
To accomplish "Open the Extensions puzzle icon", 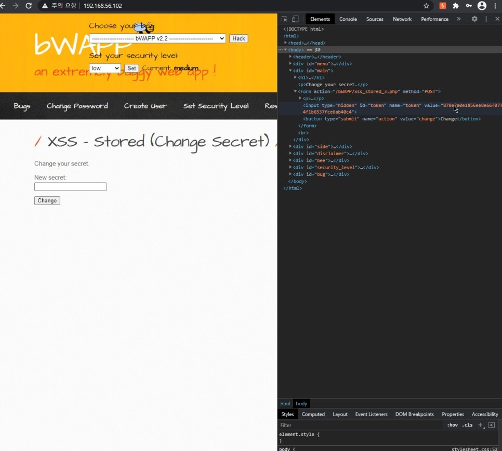I will (456, 6).
